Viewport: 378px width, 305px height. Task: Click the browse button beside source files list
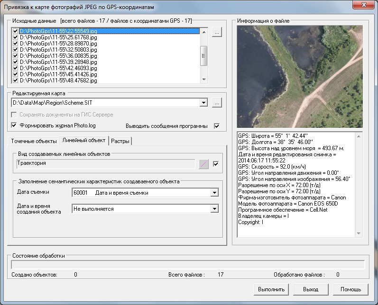pos(216,32)
